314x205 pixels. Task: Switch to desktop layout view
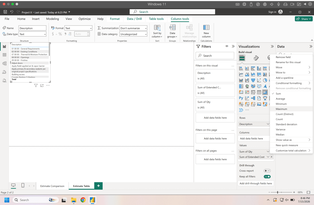click(13, 185)
